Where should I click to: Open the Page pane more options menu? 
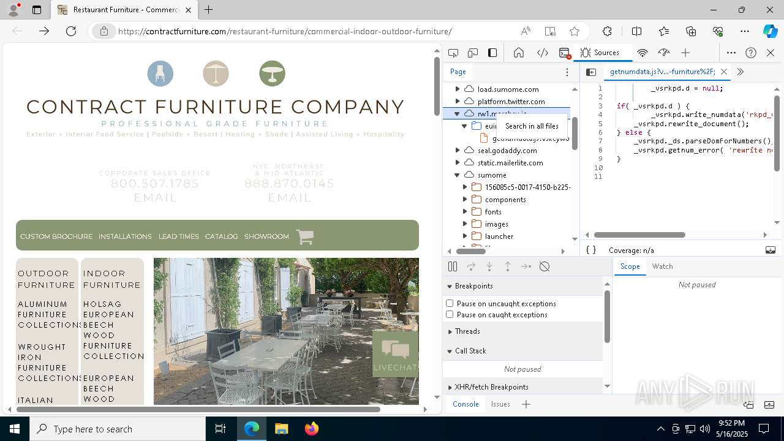567,72
